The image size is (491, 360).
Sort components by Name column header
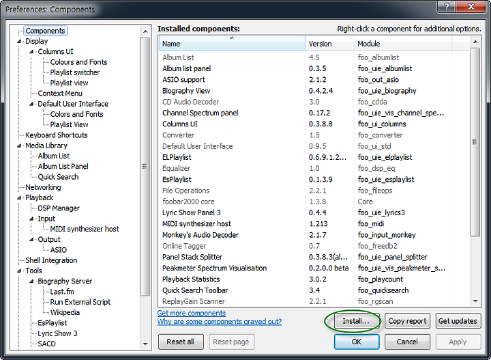click(x=232, y=43)
